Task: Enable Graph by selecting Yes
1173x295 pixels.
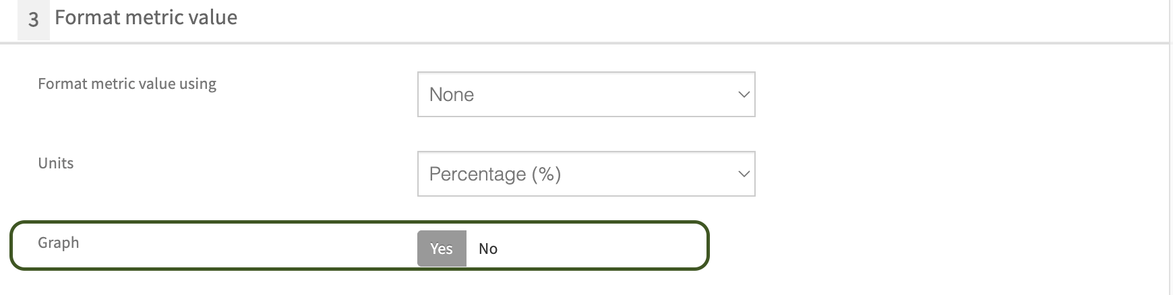Action: coord(442,249)
